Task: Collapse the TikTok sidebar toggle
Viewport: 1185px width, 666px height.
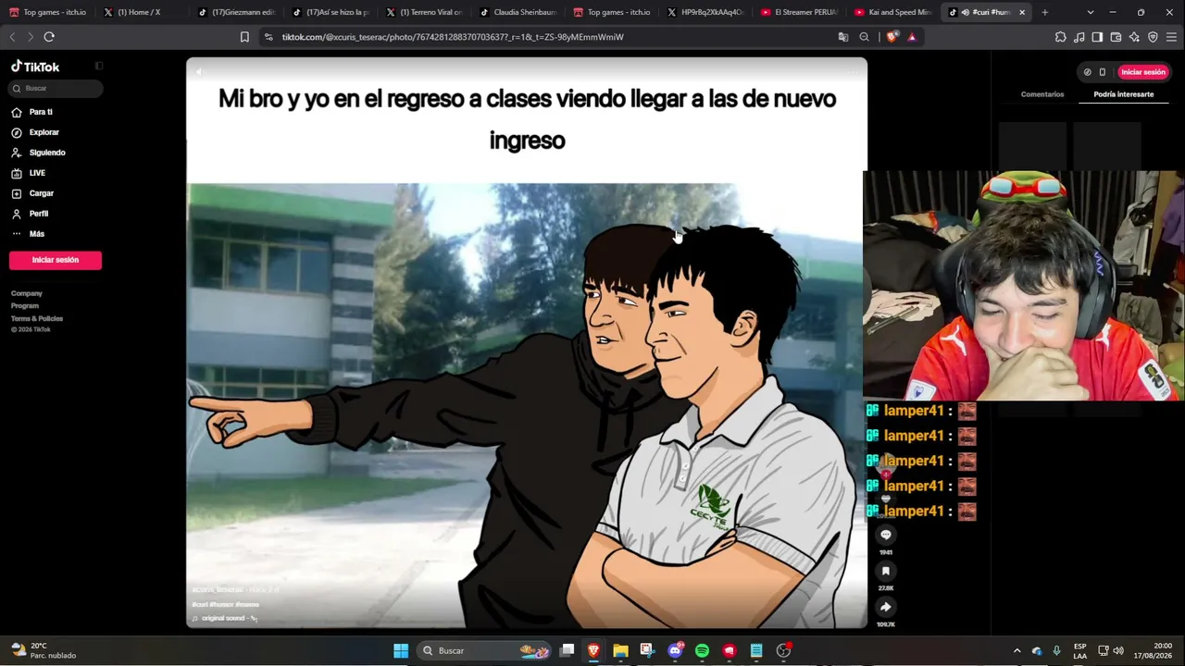Action: click(x=99, y=67)
